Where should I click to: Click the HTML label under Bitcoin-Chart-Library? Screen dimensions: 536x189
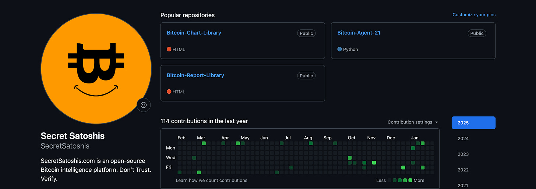click(x=179, y=49)
